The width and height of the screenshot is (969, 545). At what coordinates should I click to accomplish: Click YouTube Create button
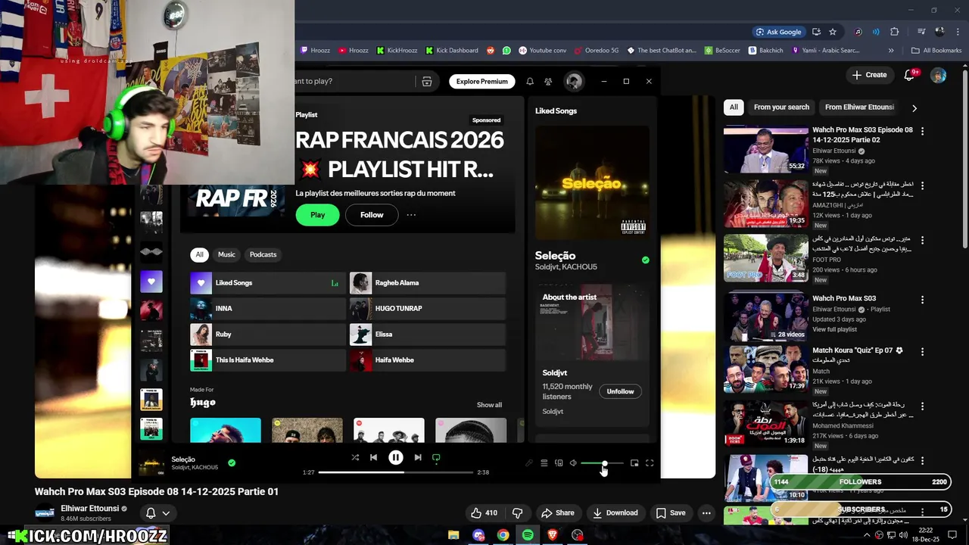(869, 75)
